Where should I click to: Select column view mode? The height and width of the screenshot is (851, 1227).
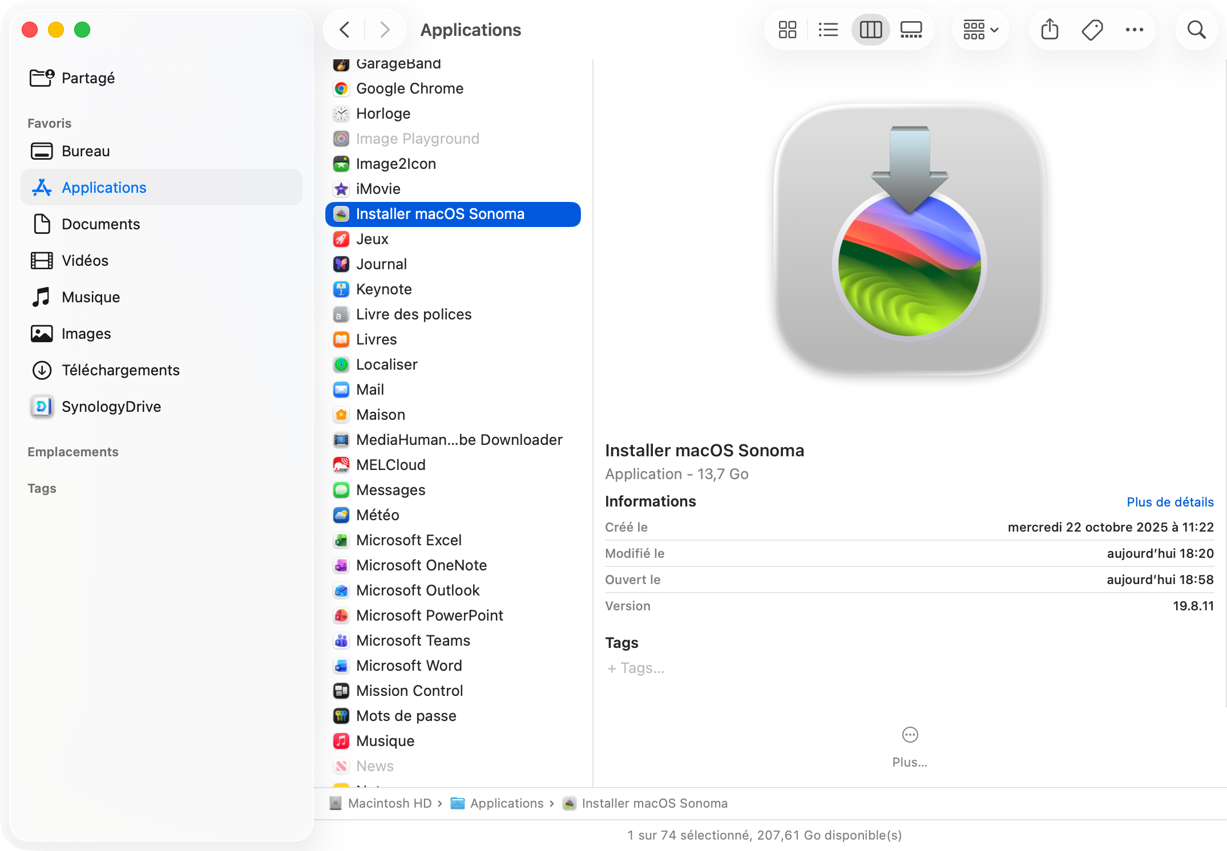click(870, 30)
